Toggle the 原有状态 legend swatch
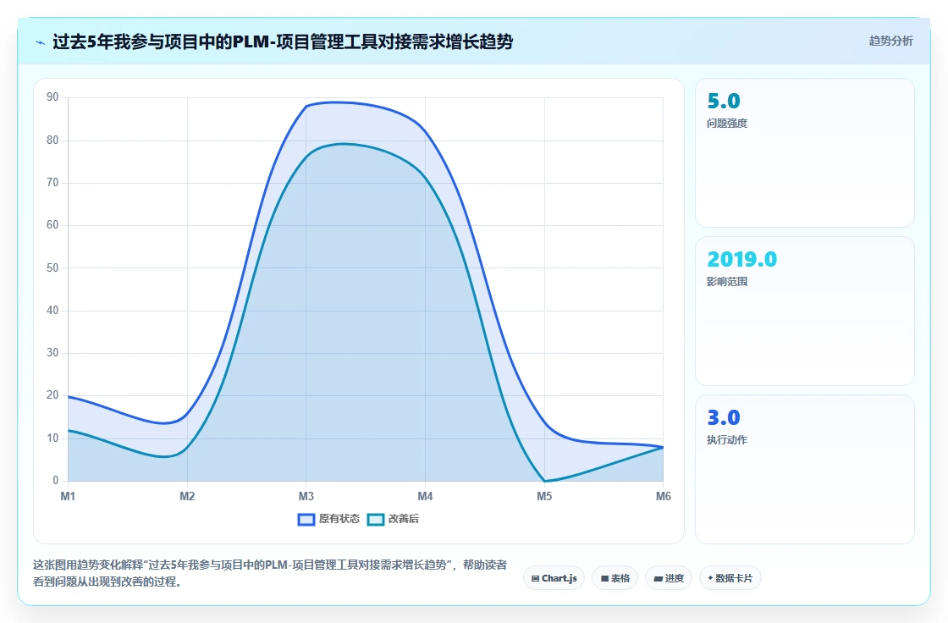Image resolution: width=948 pixels, height=623 pixels. tap(306, 519)
